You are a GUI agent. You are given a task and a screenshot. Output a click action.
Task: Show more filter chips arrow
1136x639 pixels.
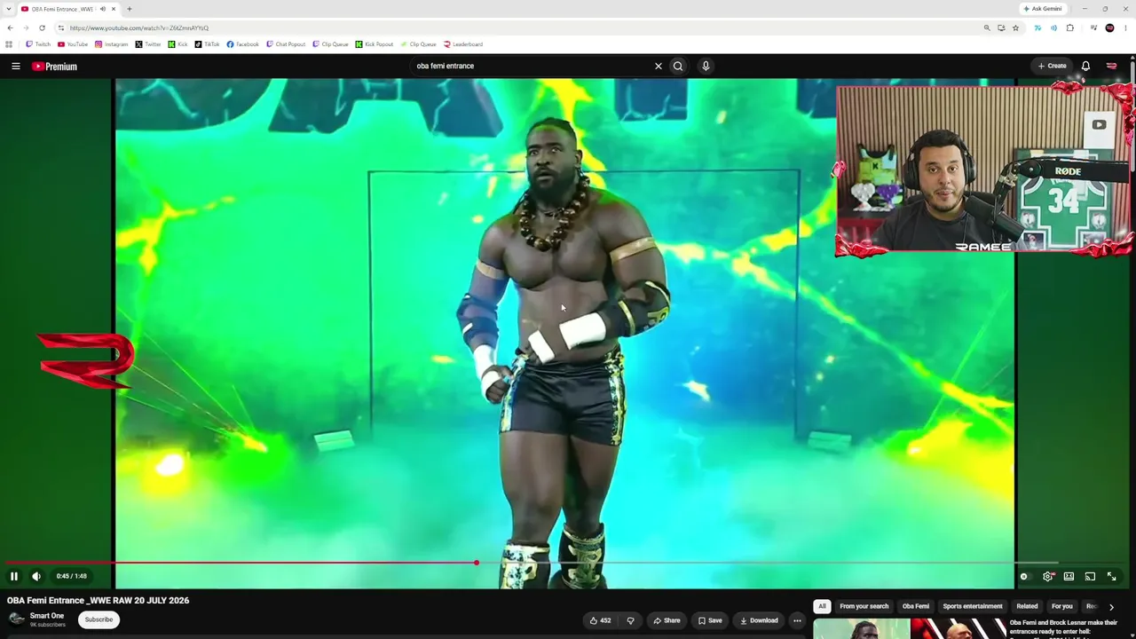tap(1111, 607)
